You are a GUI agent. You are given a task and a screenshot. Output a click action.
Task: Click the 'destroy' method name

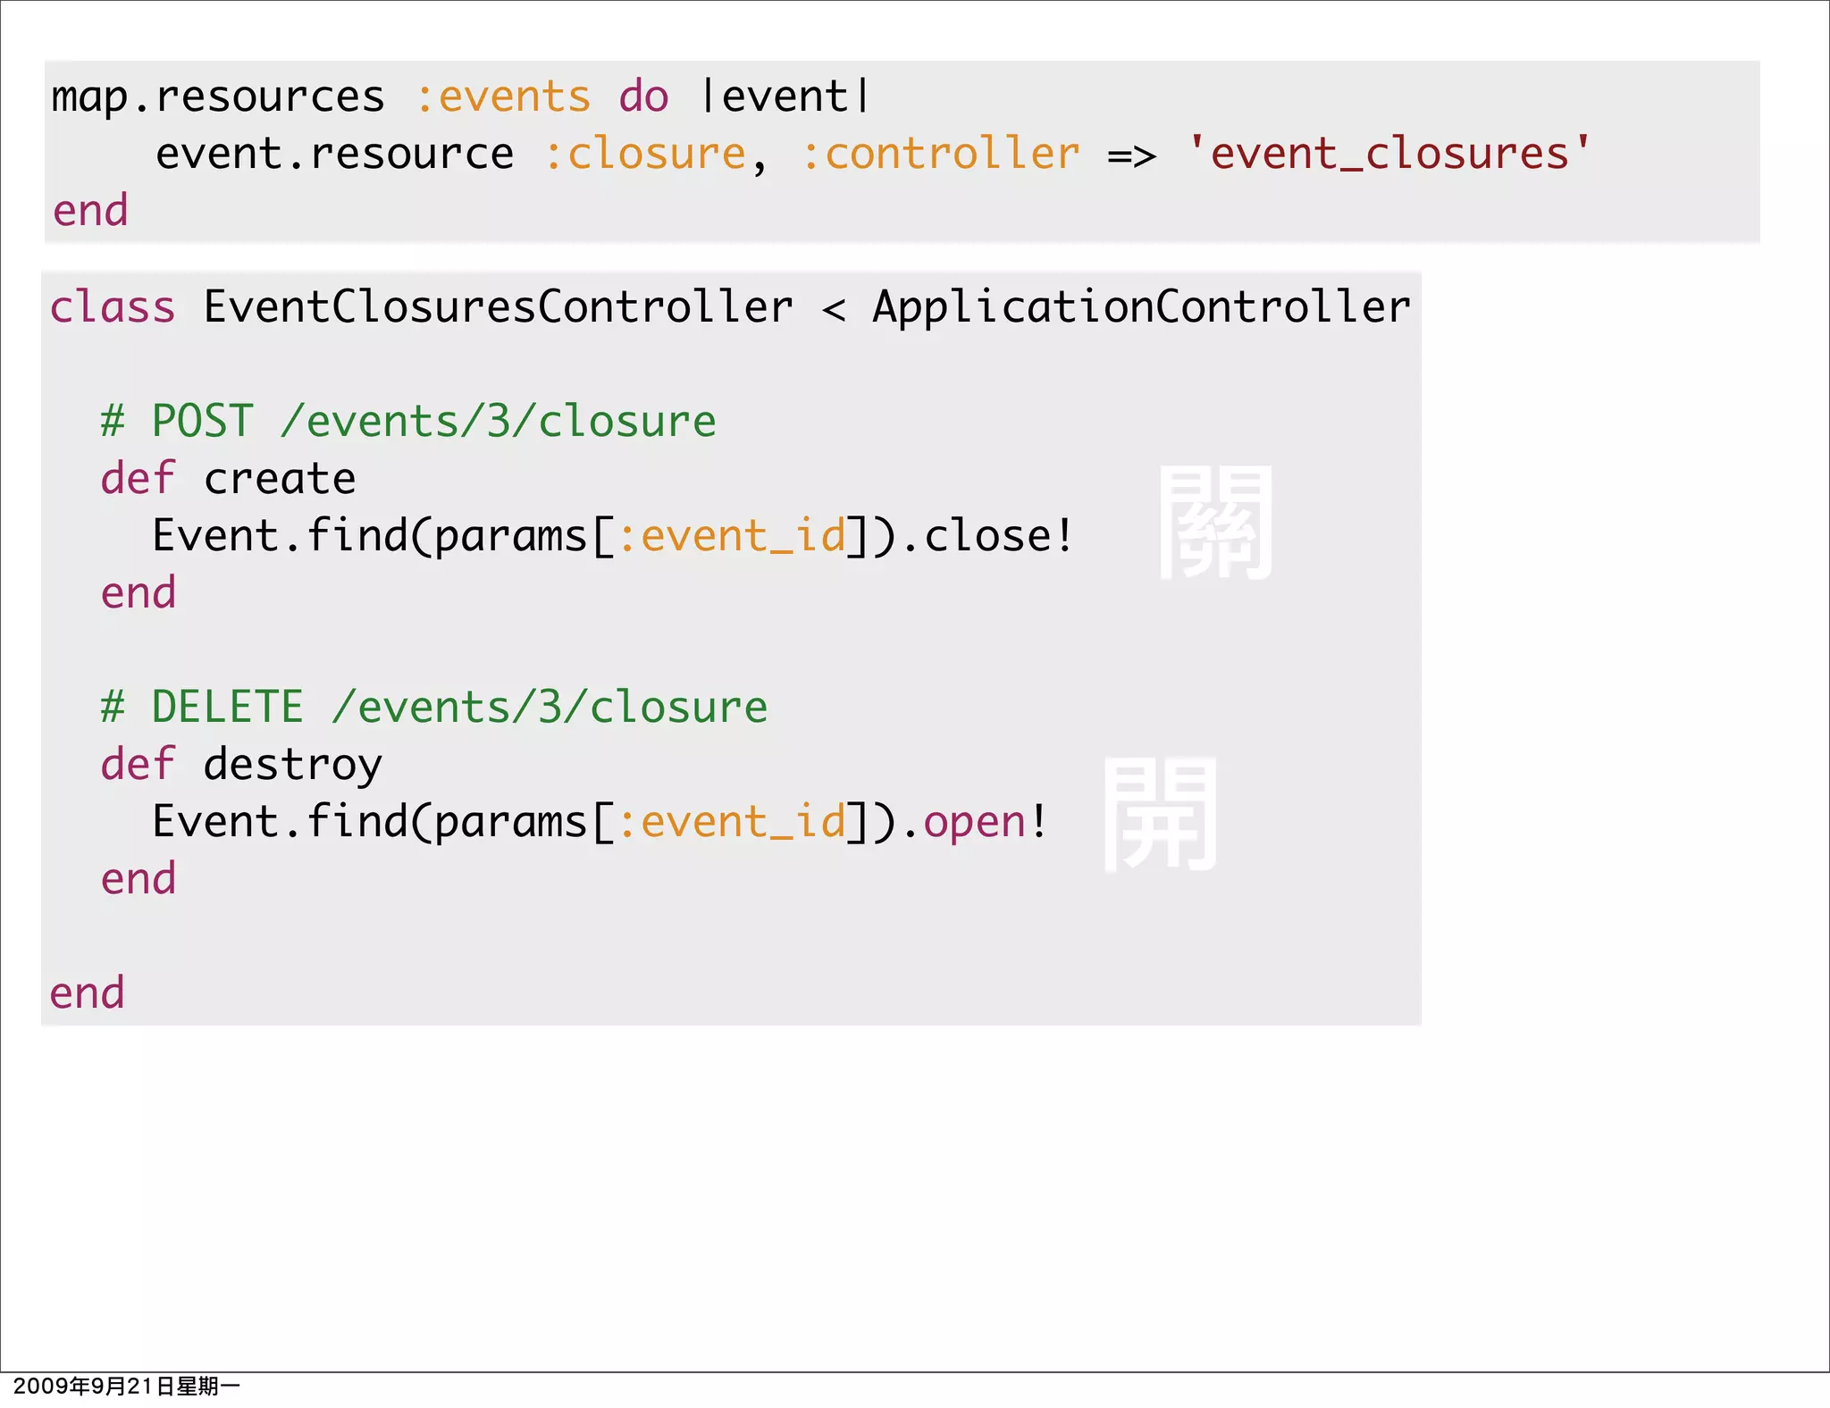tap(292, 765)
